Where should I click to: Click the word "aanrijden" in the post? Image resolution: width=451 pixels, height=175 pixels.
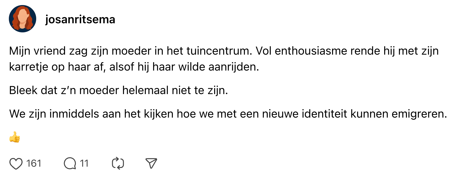pos(233,67)
